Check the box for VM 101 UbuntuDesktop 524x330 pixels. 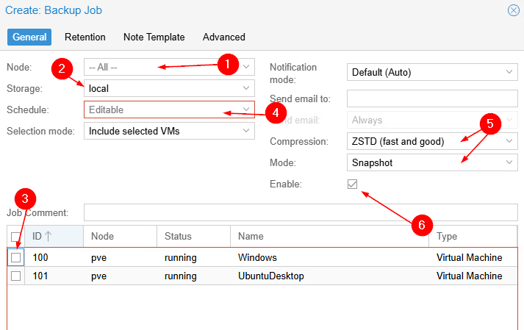[16, 276]
